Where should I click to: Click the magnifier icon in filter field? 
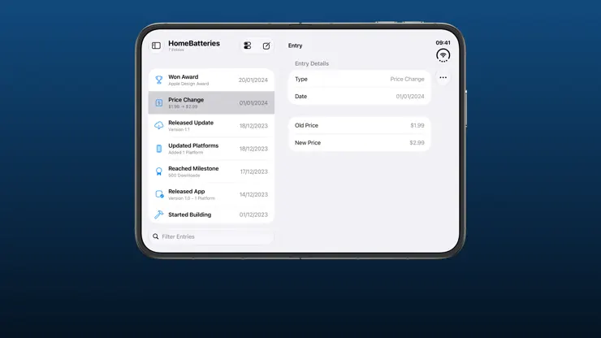click(x=156, y=236)
